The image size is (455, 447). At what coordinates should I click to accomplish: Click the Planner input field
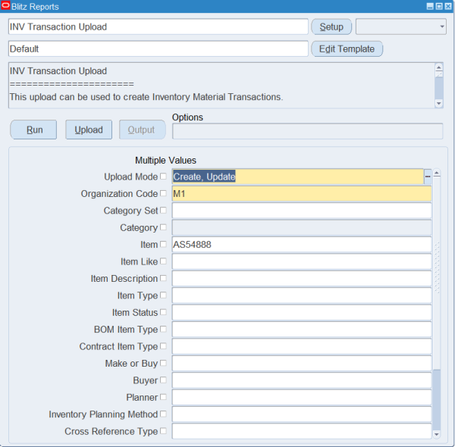click(x=302, y=397)
